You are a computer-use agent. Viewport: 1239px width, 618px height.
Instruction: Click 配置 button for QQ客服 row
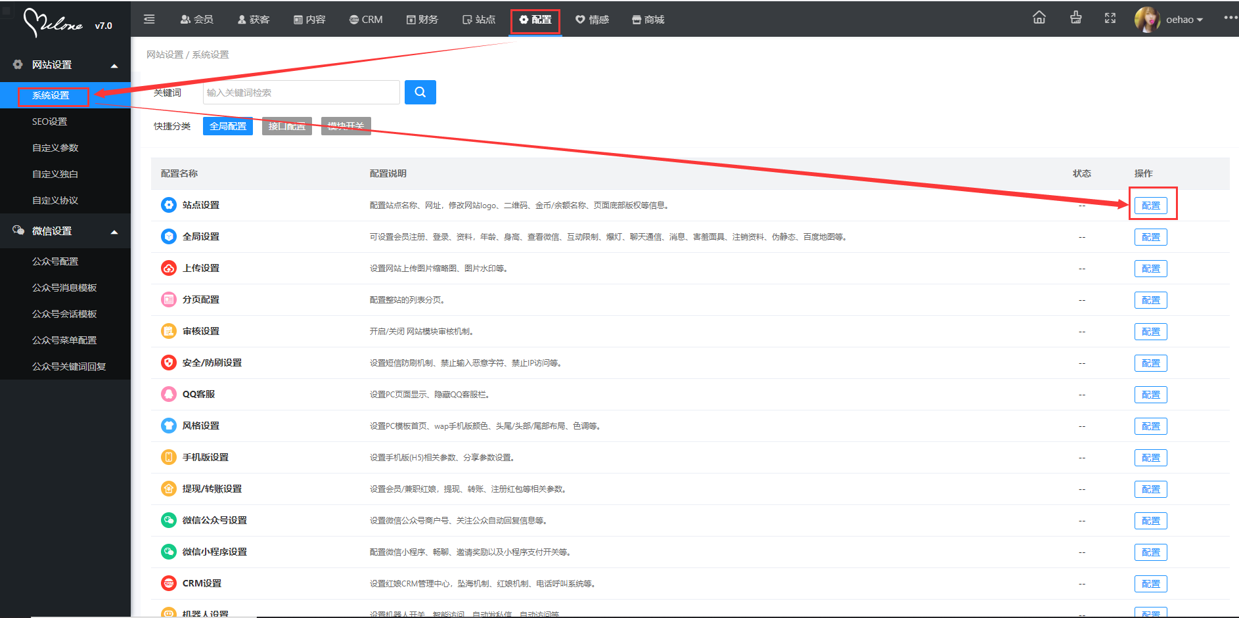1151,395
